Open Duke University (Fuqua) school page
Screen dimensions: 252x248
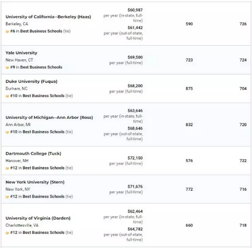(x=31, y=81)
